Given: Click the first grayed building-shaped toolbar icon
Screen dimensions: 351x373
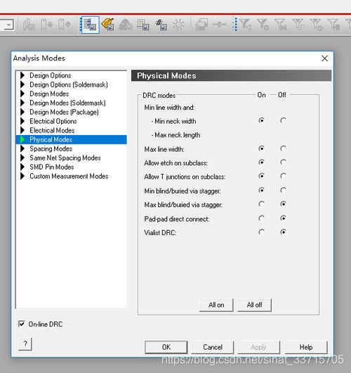Looking at the screenshot, I should coord(29,25).
